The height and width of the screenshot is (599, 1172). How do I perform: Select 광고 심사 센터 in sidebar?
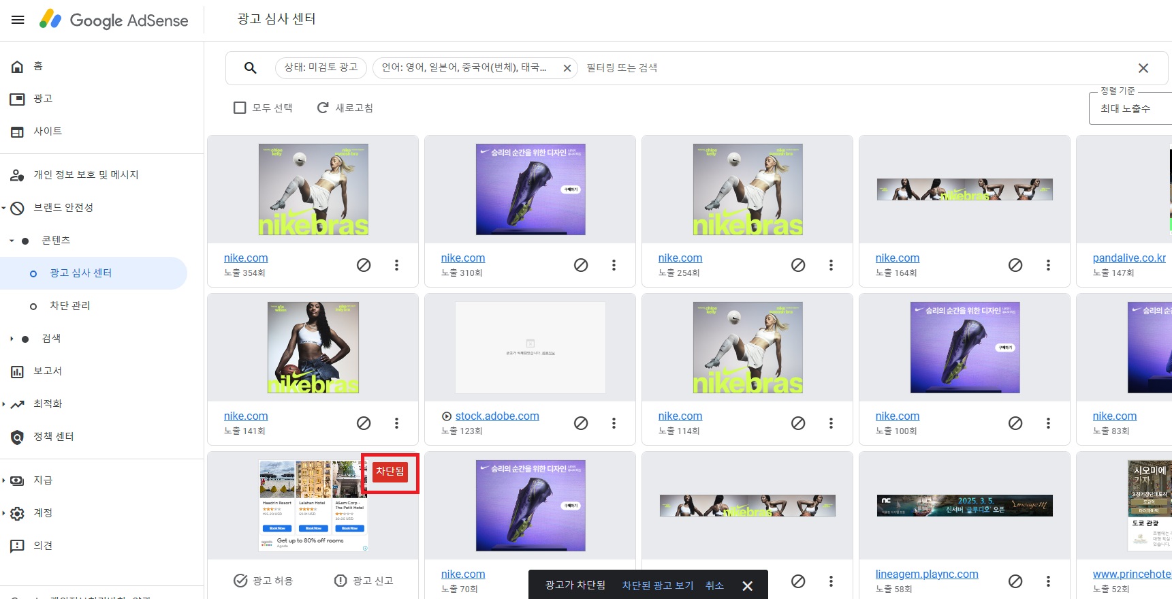[94, 273]
